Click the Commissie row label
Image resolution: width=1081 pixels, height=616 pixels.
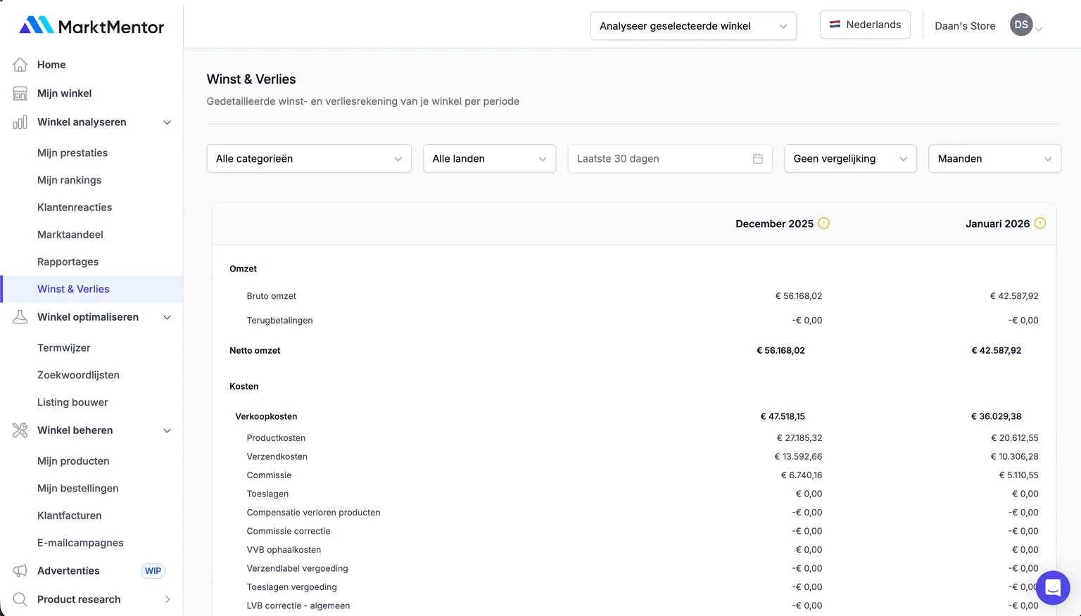point(269,475)
